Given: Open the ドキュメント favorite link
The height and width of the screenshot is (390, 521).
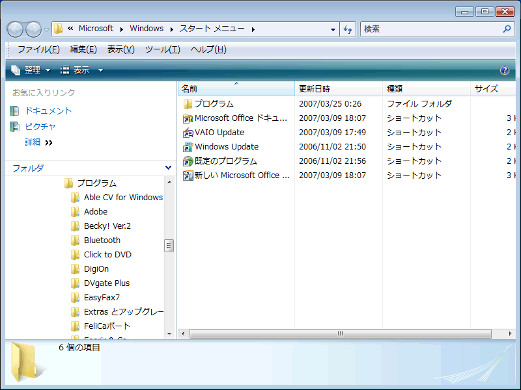Looking at the screenshot, I should [x=48, y=111].
